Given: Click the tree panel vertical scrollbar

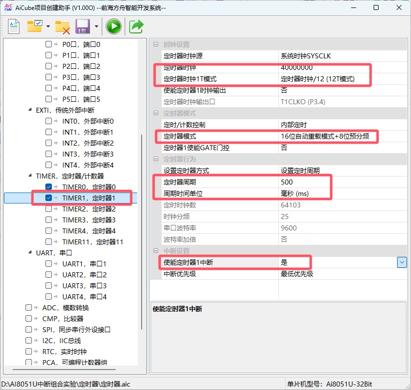Looking at the screenshot, I should (142, 232).
